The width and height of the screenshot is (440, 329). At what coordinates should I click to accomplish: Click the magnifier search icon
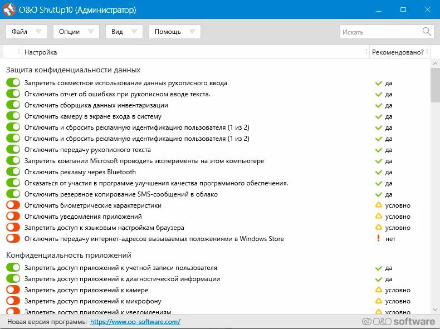click(427, 32)
